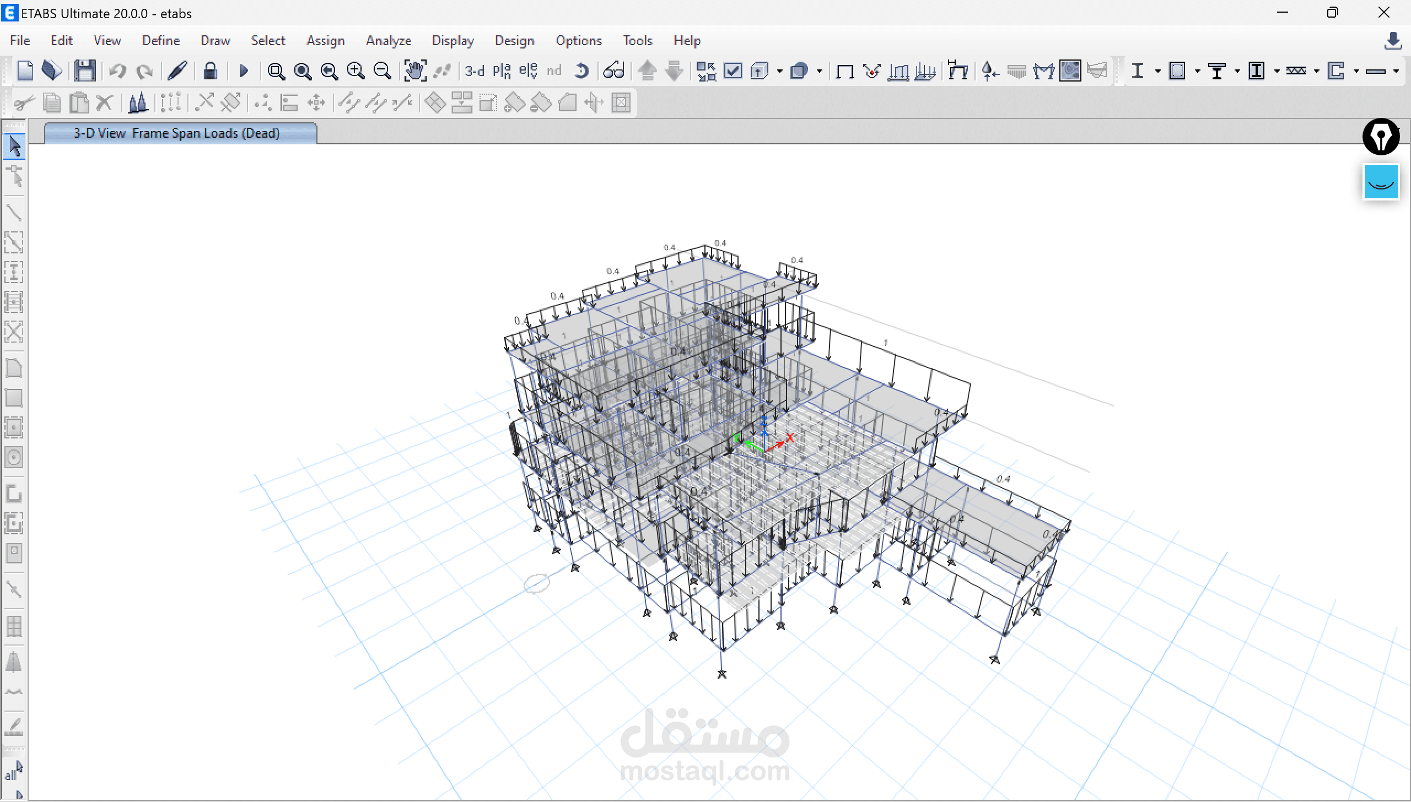Viewport: 1411px width, 802px height.
Task: Switch to Elevation view button
Action: (528, 71)
